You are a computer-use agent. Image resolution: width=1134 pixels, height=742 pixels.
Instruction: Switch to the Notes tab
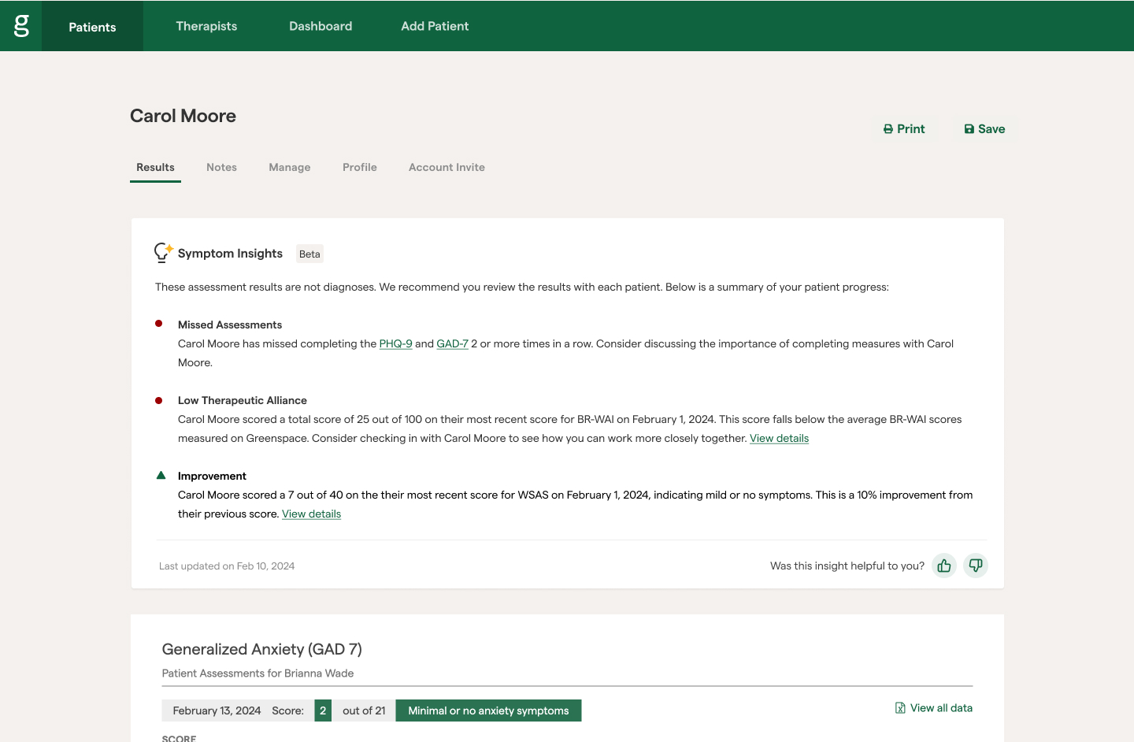[221, 167]
